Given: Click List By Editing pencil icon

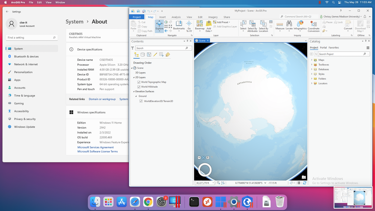Looking at the screenshot, I should click(x=155, y=55).
